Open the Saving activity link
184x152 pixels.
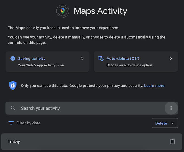[x=32, y=59]
